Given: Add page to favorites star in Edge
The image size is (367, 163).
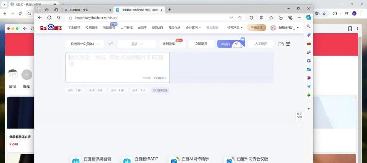Looking at the screenshot, I should 240,18.
